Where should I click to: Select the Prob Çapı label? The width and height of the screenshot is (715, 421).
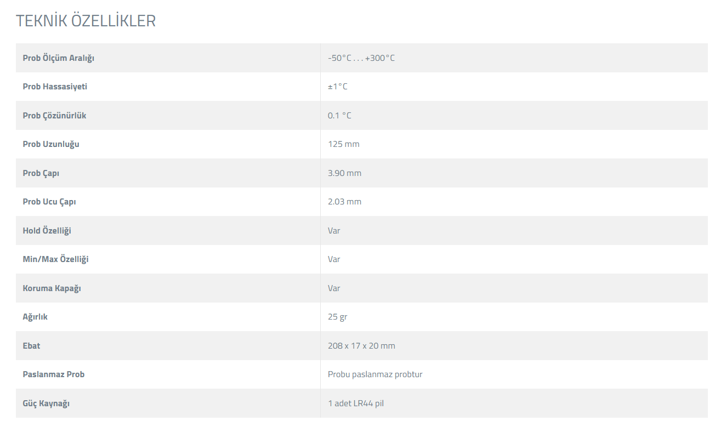[41, 173]
